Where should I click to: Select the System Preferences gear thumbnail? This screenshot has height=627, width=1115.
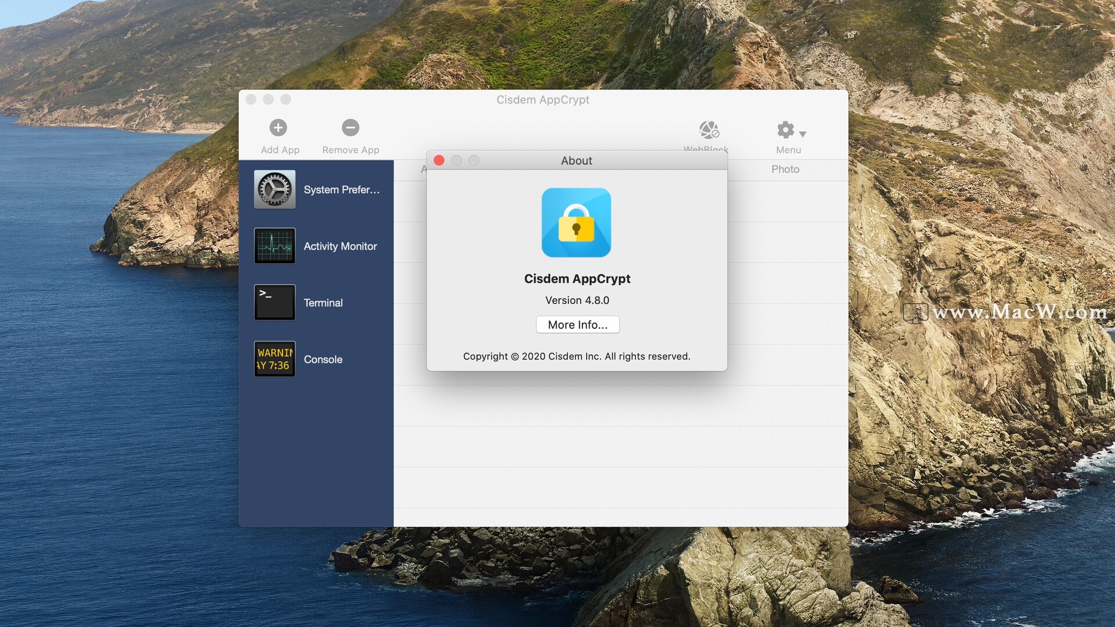[275, 189]
